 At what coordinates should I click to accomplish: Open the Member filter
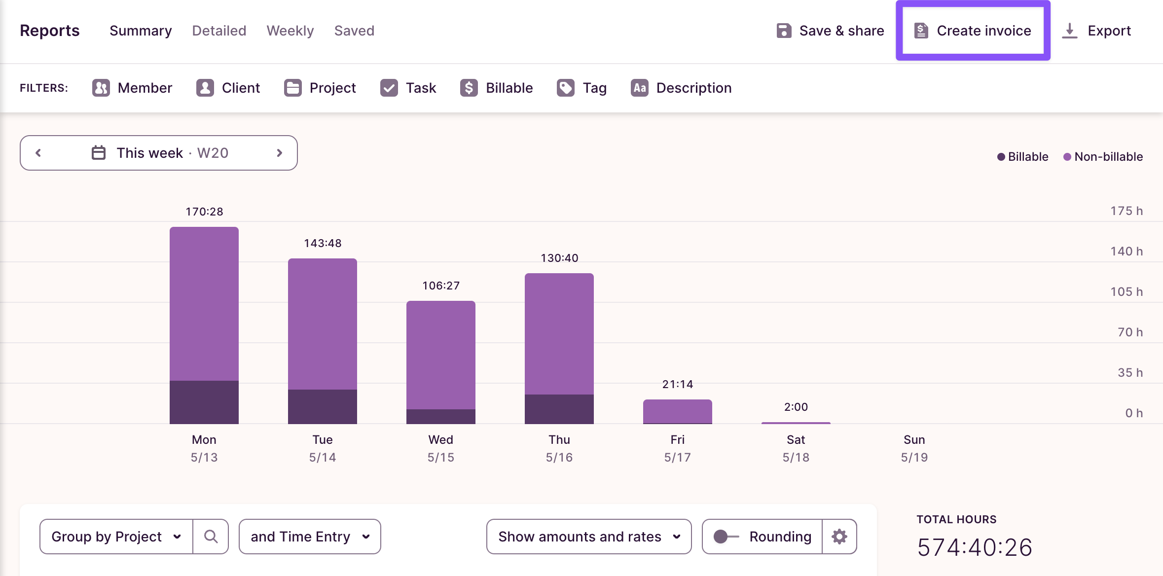coord(132,88)
